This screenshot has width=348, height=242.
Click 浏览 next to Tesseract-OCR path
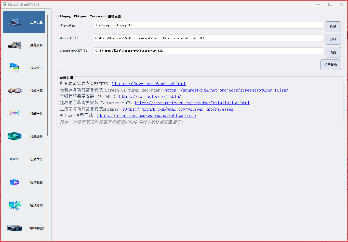(333, 52)
